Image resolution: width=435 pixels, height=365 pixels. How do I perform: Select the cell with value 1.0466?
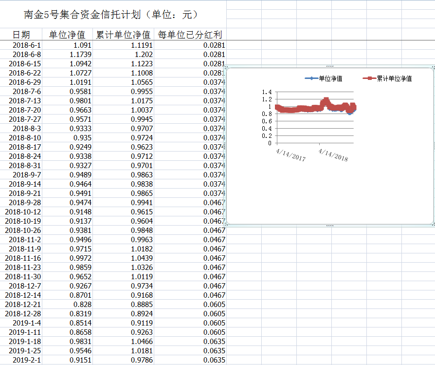(123, 342)
